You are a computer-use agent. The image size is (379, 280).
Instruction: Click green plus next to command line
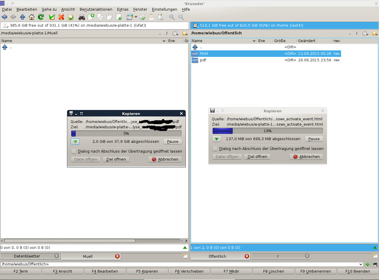(x=368, y=264)
